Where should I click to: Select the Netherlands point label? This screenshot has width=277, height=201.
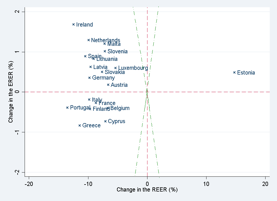point(106,40)
